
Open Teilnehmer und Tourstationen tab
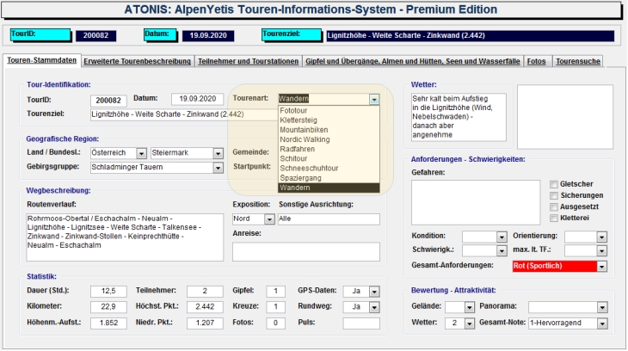point(249,61)
